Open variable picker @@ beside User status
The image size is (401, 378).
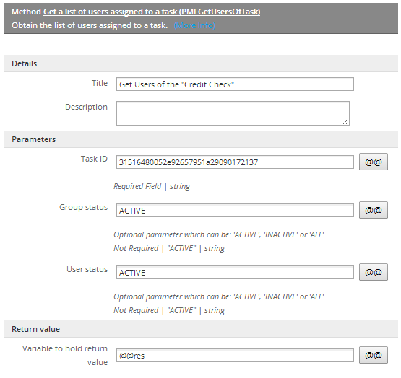pos(374,272)
